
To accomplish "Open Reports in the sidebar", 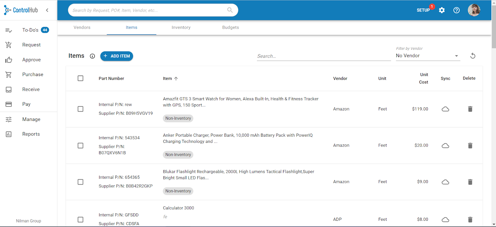I will 31,134.
